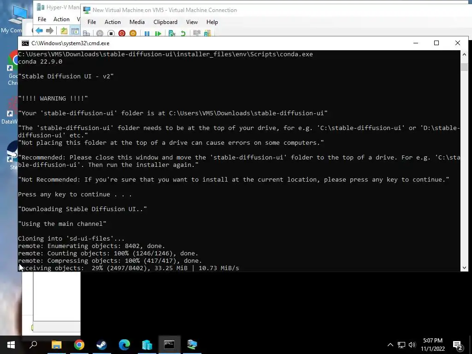
Task: Open taskbar search magnifier
Action: 33,345
